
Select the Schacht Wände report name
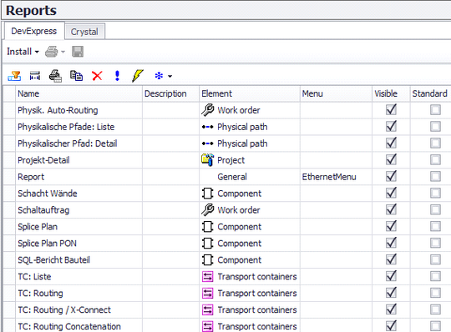coord(48,194)
